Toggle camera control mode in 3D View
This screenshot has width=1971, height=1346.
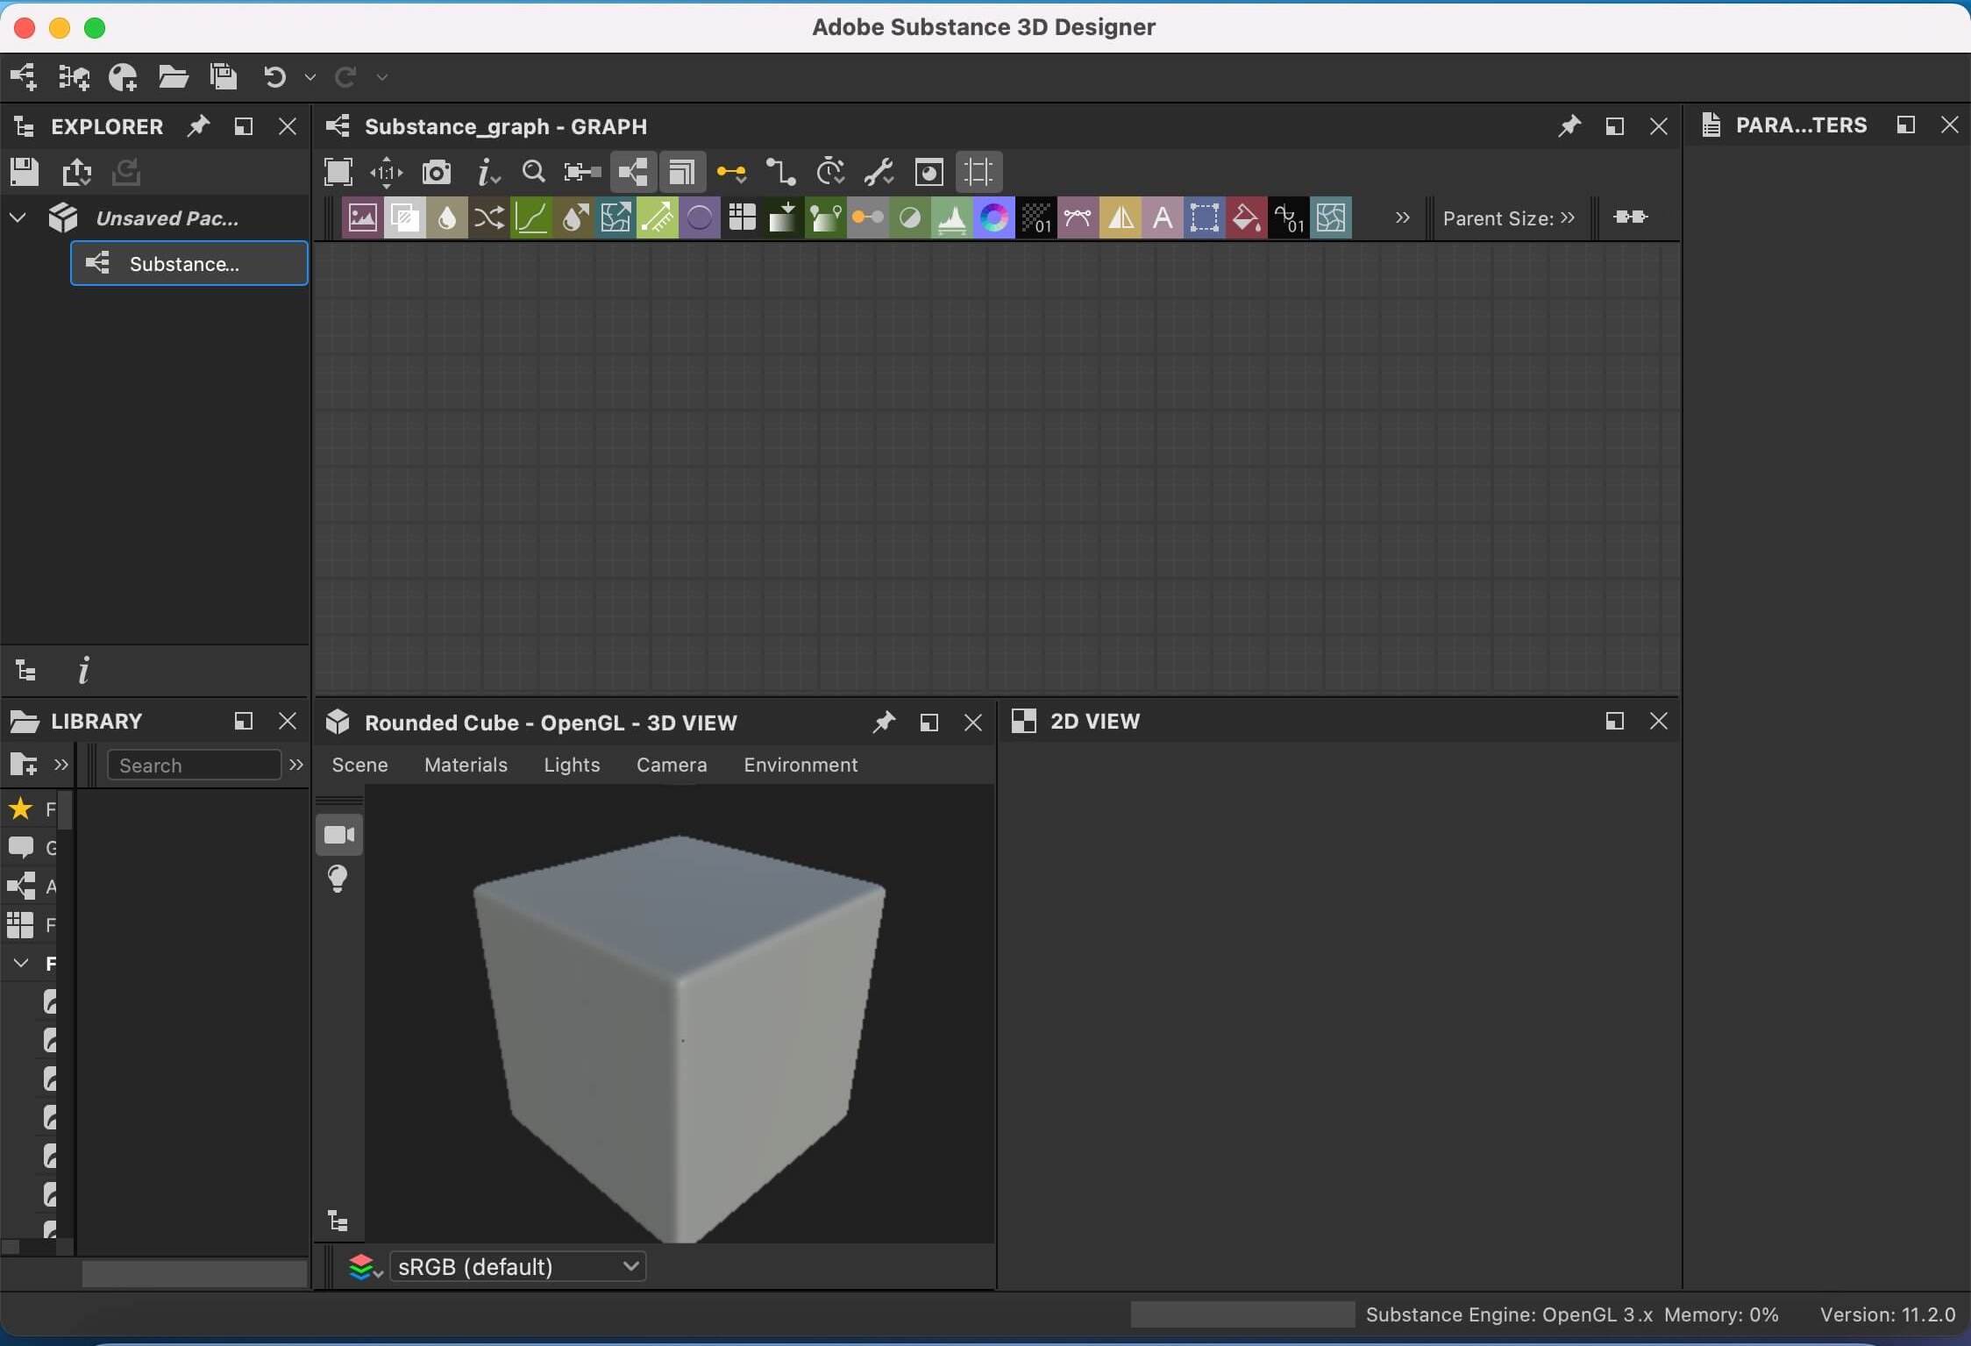click(x=338, y=834)
